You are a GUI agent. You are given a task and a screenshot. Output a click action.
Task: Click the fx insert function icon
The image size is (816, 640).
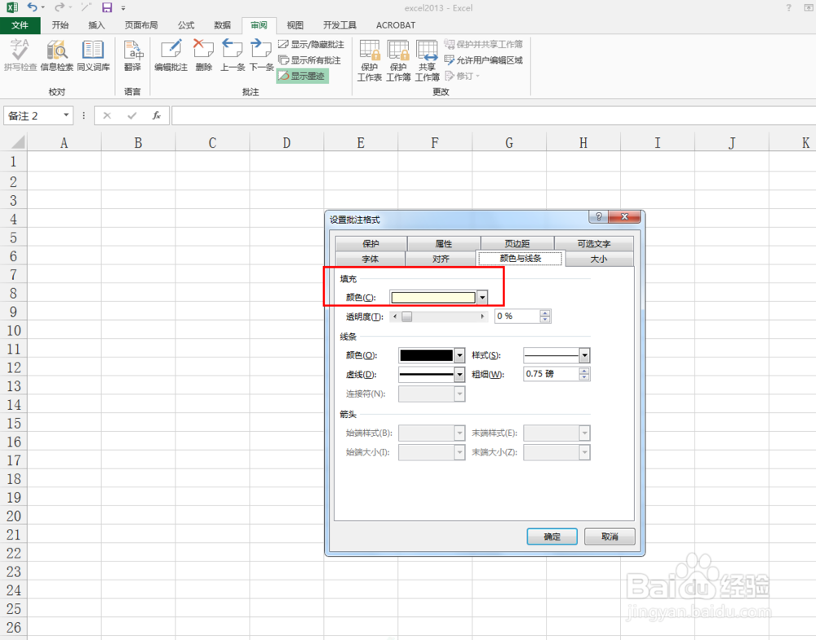tap(156, 116)
